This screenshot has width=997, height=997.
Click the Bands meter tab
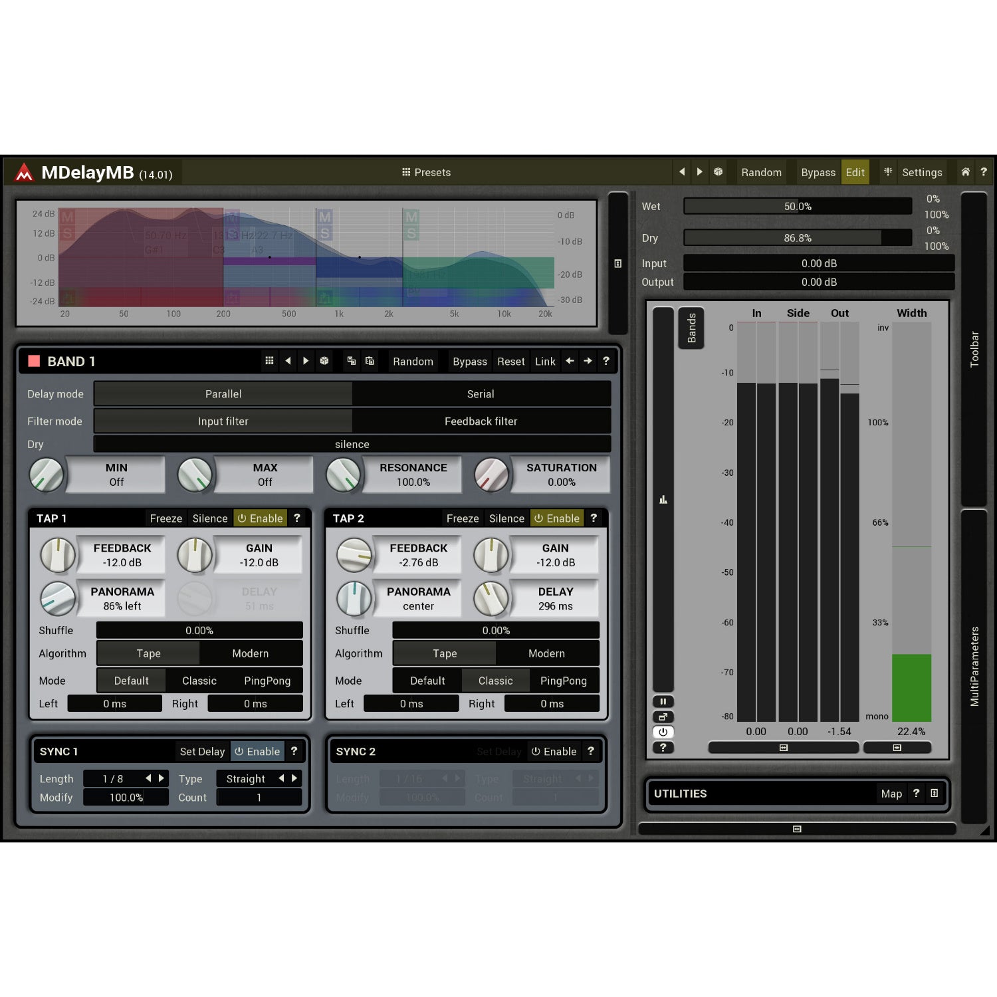[691, 328]
